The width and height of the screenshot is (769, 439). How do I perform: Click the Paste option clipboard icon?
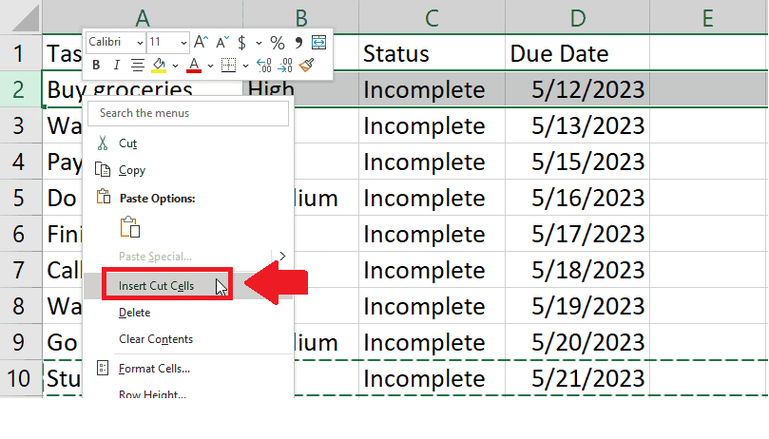coord(130,227)
